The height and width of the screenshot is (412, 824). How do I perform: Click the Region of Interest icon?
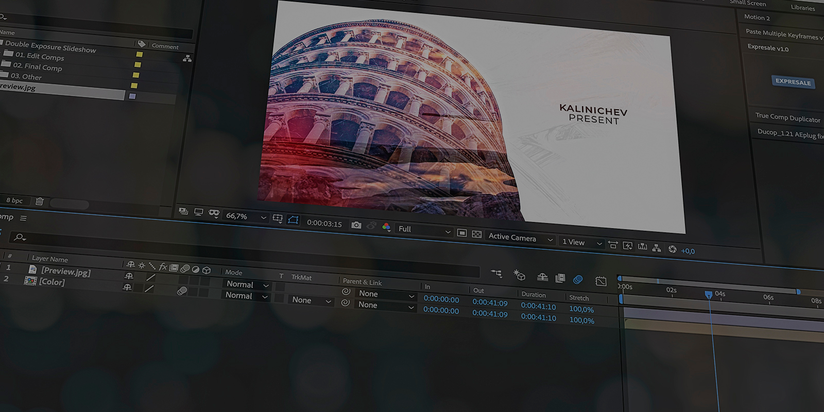click(x=462, y=233)
